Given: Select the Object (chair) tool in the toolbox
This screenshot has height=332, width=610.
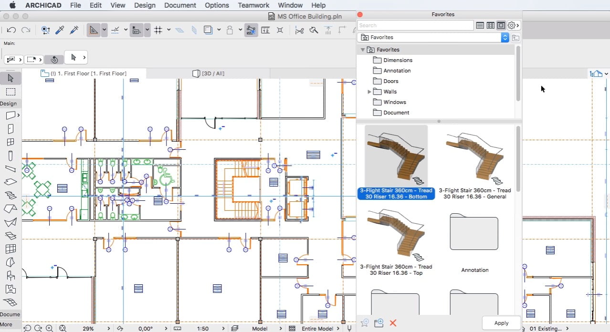Looking at the screenshot, I should pyautogui.click(x=11, y=275).
